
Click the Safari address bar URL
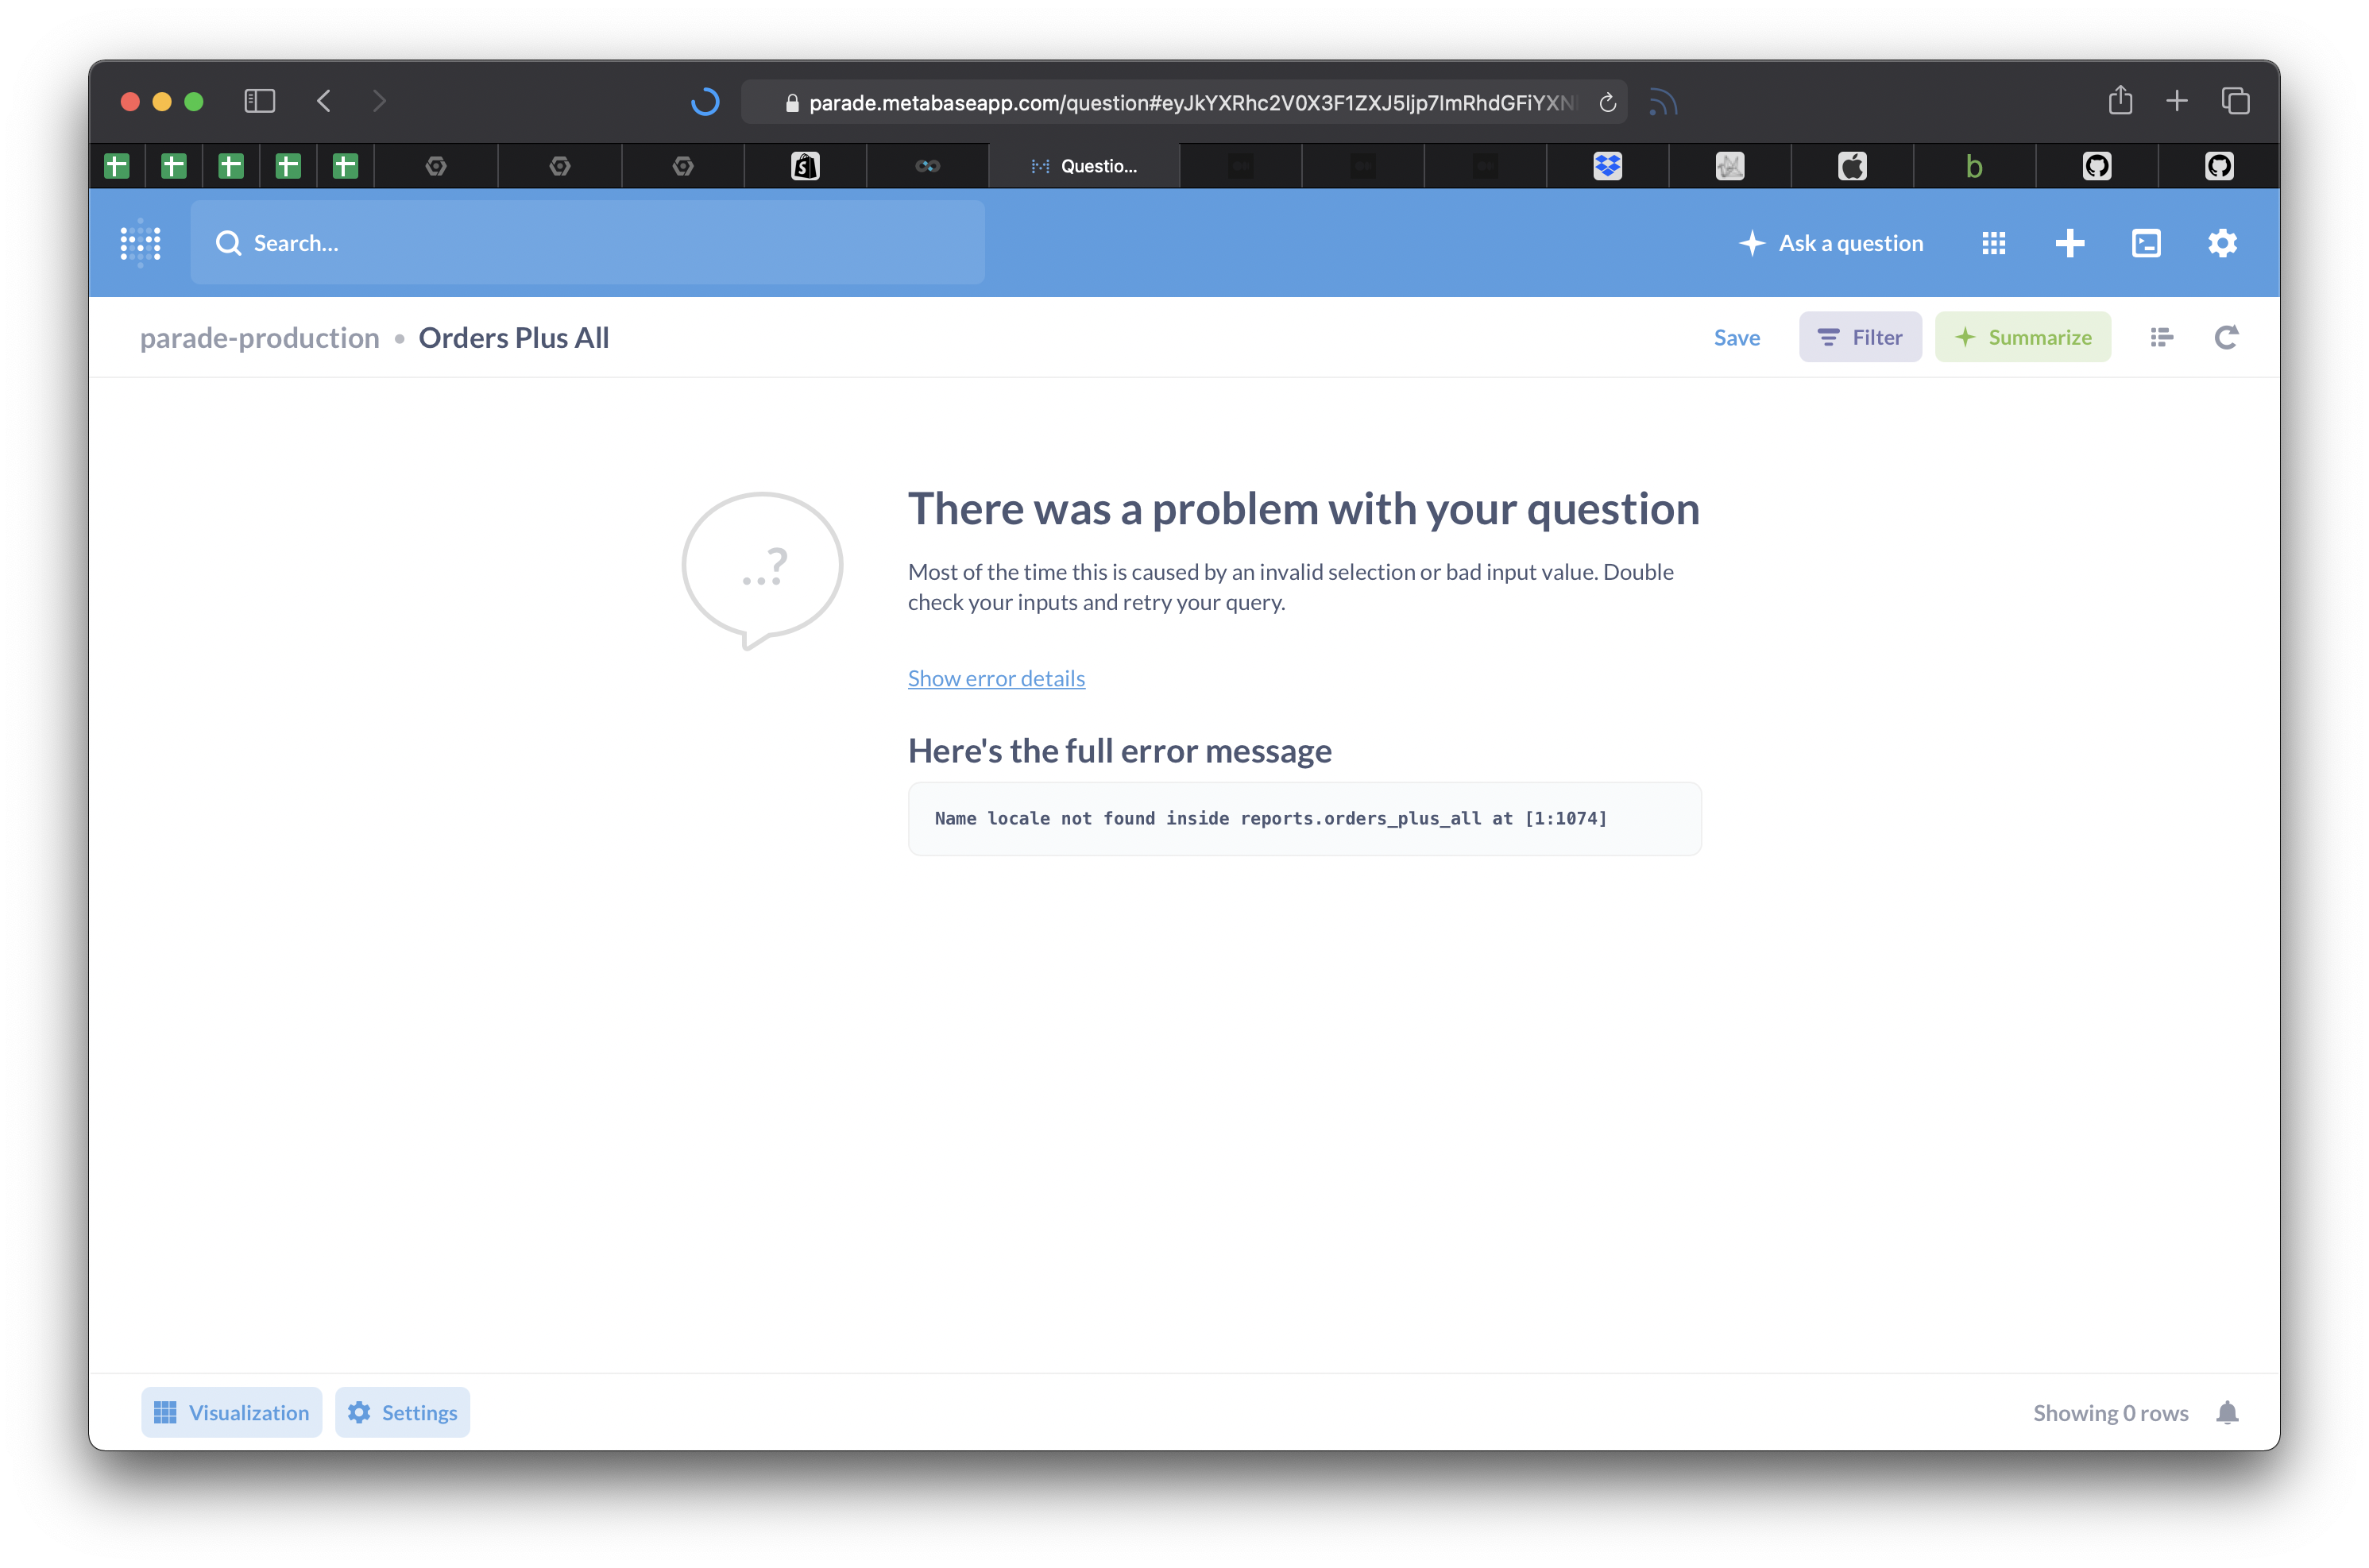pos(1184,102)
